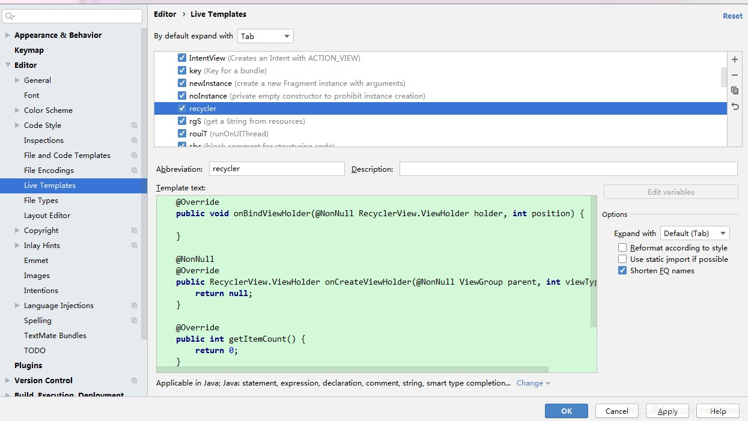Open the Expand with Default (Tab) dropdown
The width and height of the screenshot is (748, 421).
[x=695, y=233]
